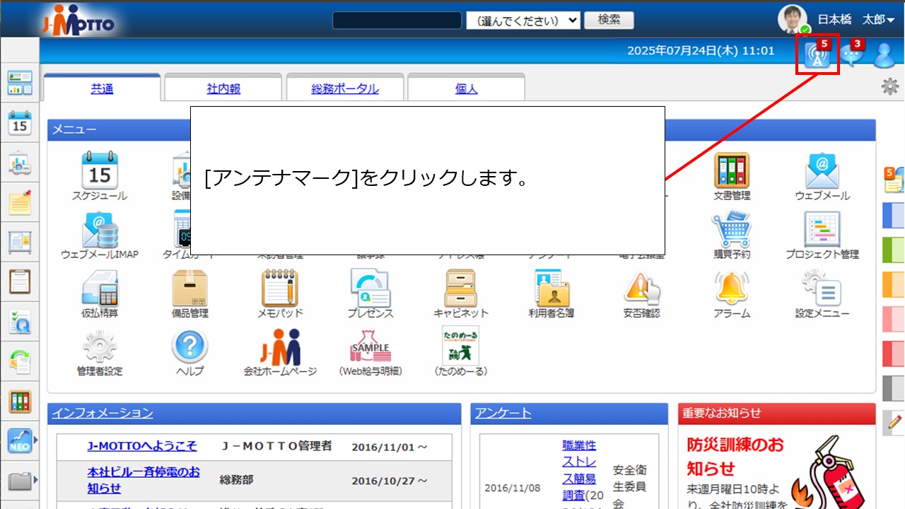Click the antenna mark notification icon

[x=817, y=57]
